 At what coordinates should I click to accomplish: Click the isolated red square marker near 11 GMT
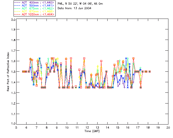pos(76,87)
